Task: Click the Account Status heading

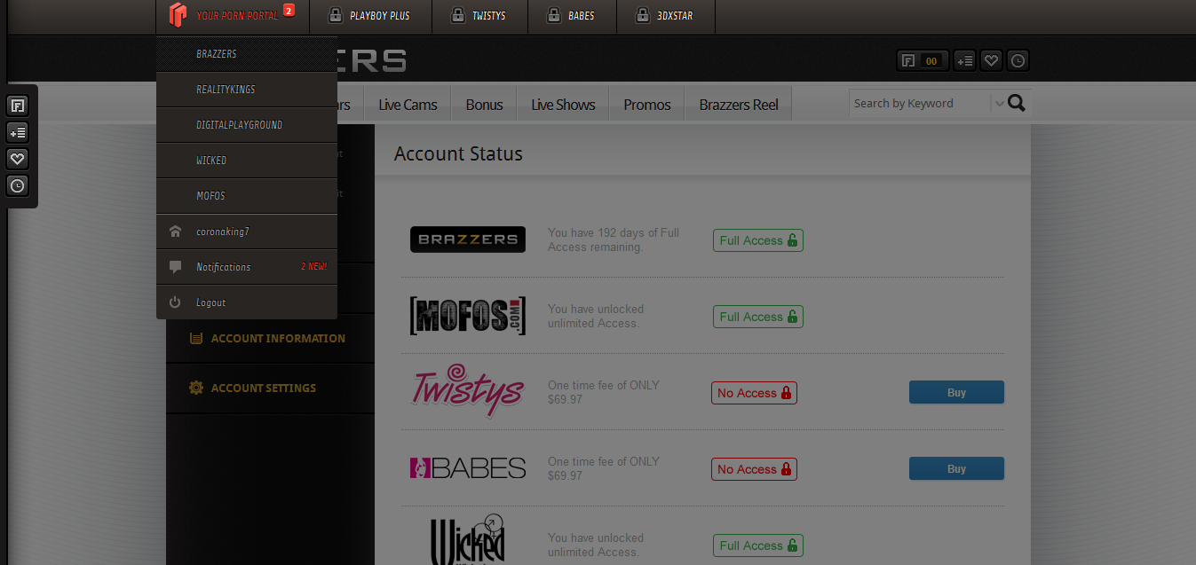Action: click(x=458, y=153)
